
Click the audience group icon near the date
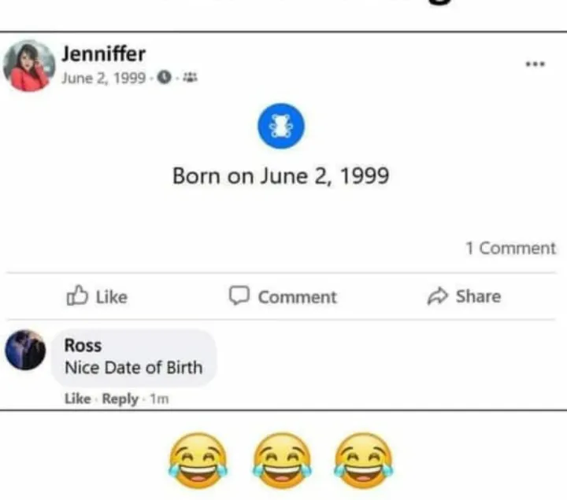[x=189, y=79]
